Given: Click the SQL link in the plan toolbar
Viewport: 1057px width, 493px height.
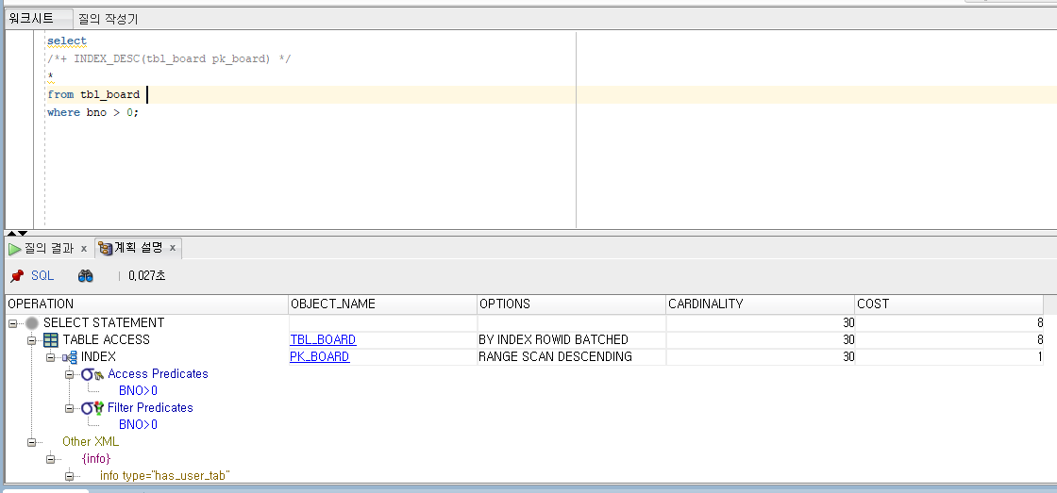Looking at the screenshot, I should 42,276.
